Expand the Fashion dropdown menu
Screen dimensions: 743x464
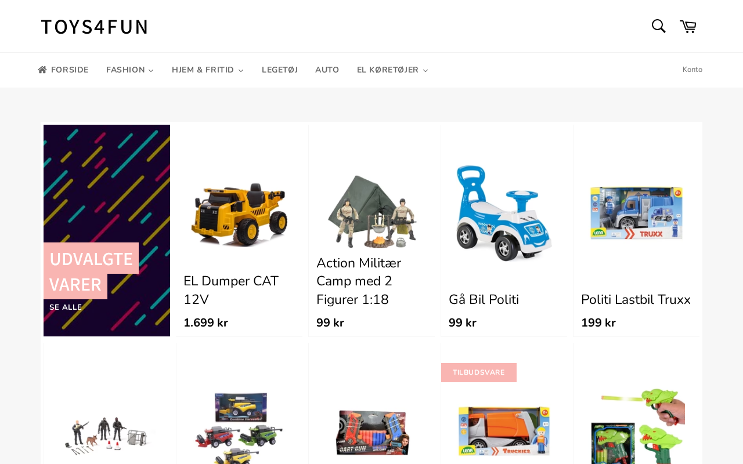tap(130, 70)
